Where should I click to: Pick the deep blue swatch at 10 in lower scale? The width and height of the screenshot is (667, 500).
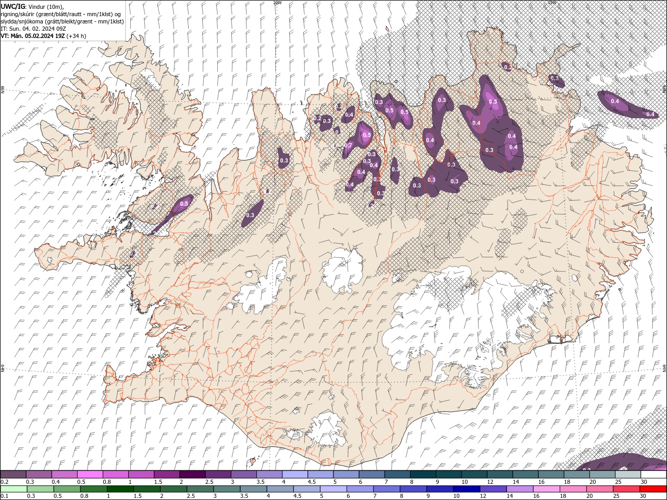467,489
